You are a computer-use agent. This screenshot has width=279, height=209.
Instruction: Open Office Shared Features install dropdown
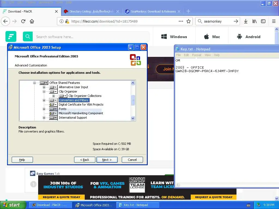click(x=44, y=83)
